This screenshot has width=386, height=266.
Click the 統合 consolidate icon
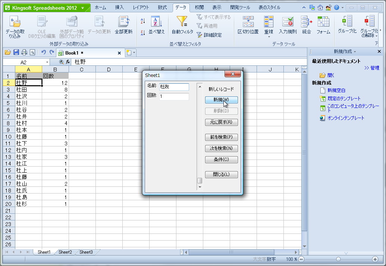(307, 25)
